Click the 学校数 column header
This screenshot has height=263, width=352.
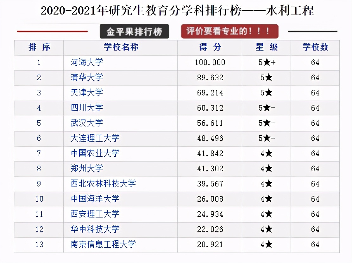[x=315, y=47]
